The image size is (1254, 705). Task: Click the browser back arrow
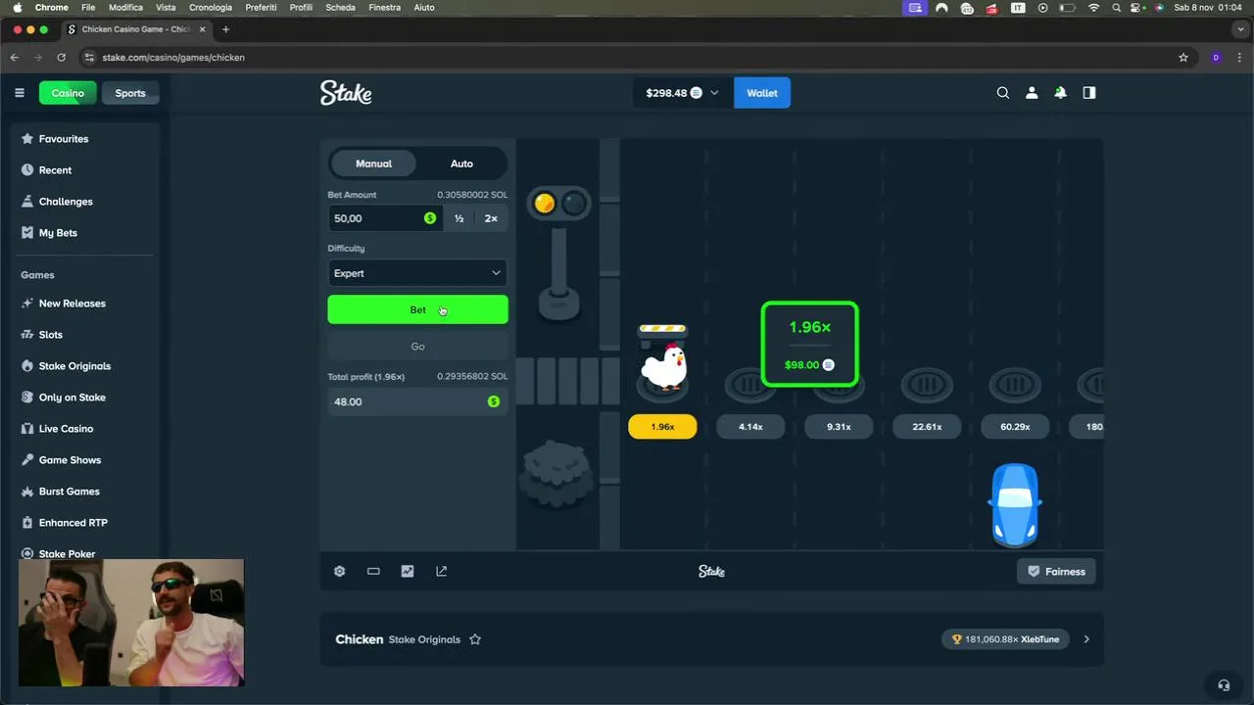pyautogui.click(x=15, y=58)
